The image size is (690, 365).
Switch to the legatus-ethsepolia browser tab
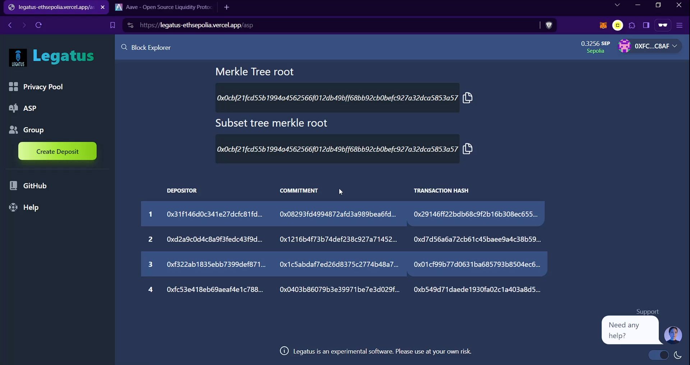pyautogui.click(x=52, y=7)
